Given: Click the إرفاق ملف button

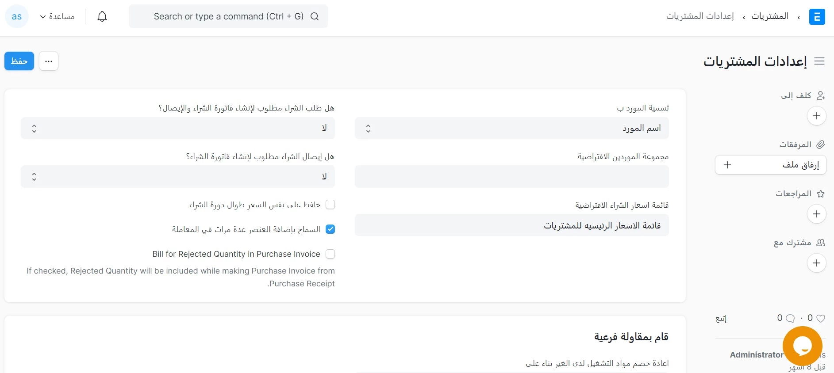Looking at the screenshot, I should click(771, 165).
